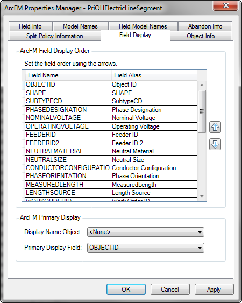Go to Abandon Info tab
Image resolution: width=242 pixels, height=303 pixels.
pyautogui.click(x=205, y=26)
